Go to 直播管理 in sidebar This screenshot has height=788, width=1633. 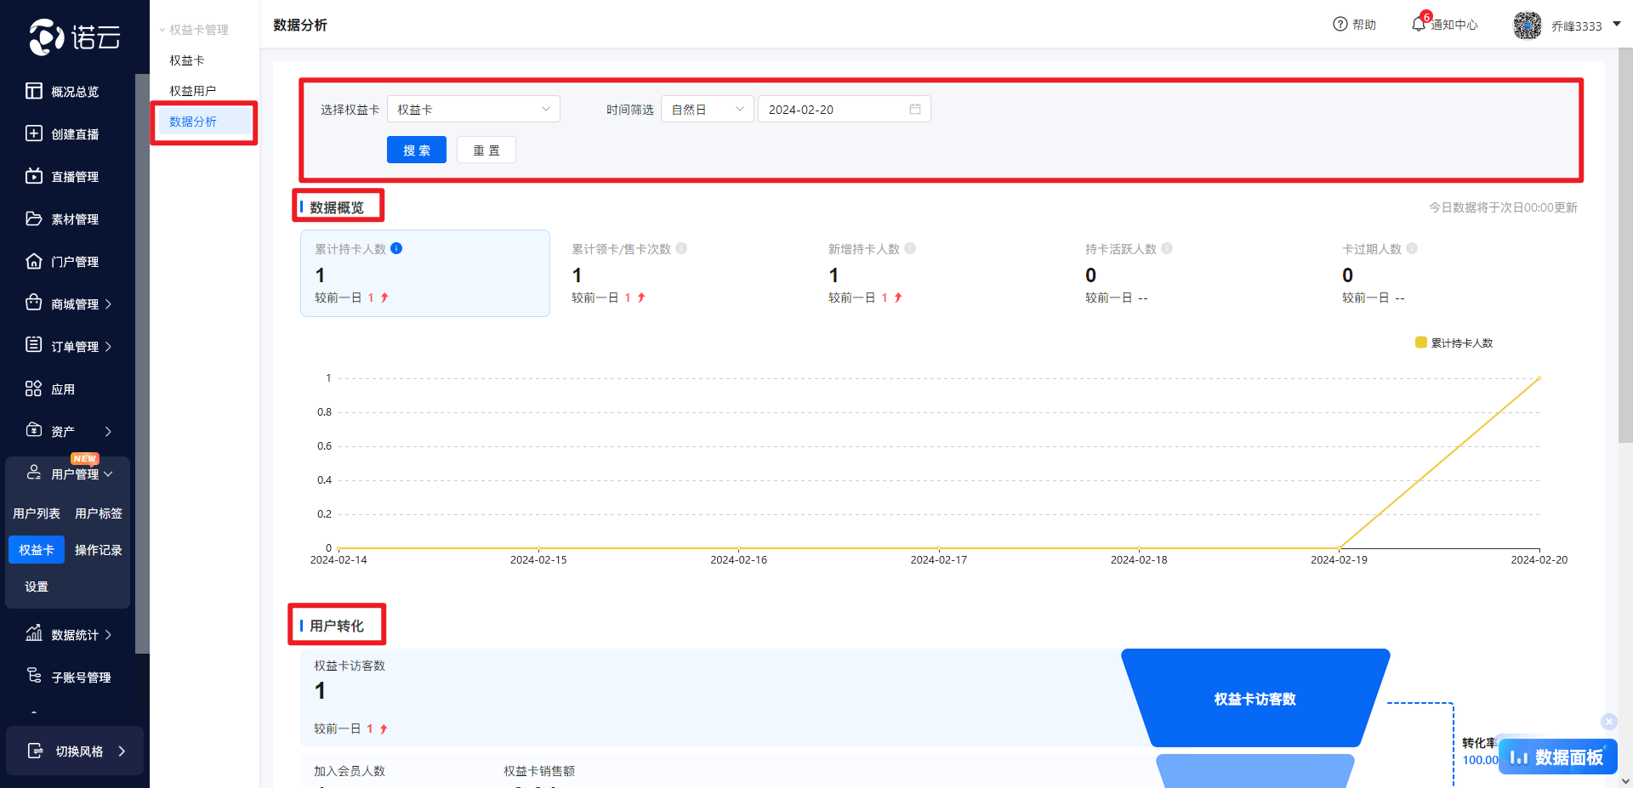[74, 177]
